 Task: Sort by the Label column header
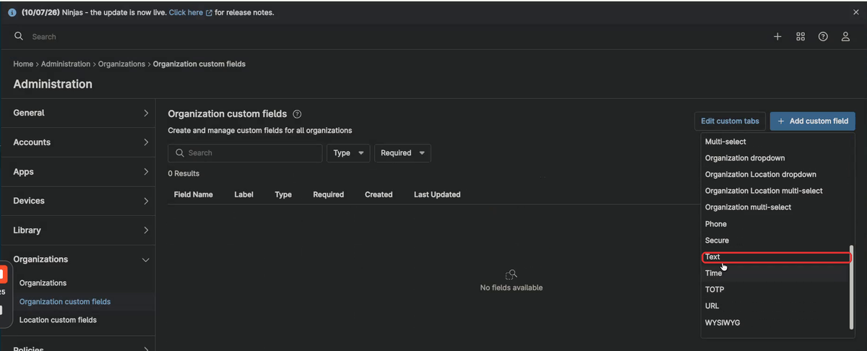[243, 195]
